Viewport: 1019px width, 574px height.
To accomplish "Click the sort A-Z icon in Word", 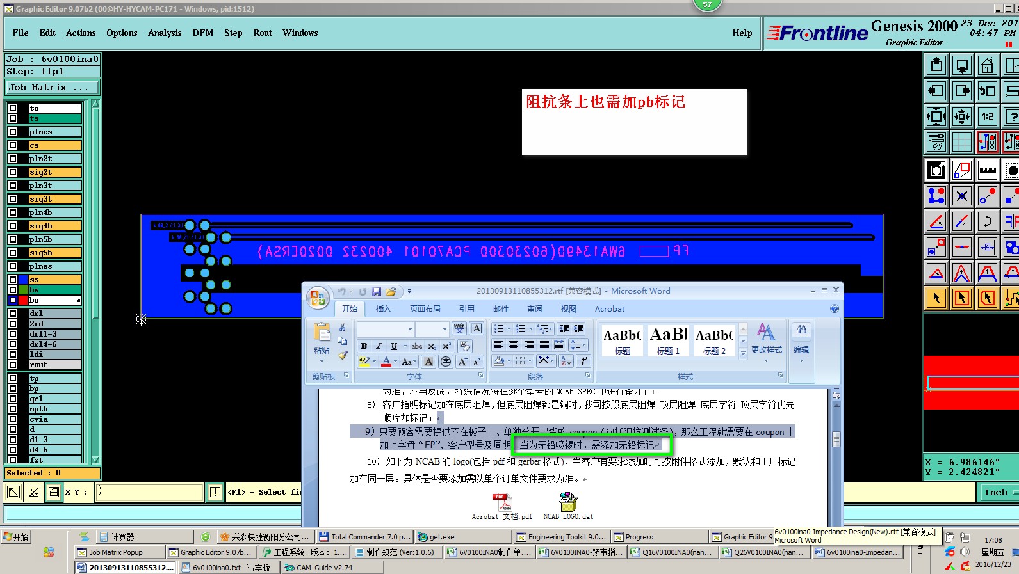I will [566, 361].
